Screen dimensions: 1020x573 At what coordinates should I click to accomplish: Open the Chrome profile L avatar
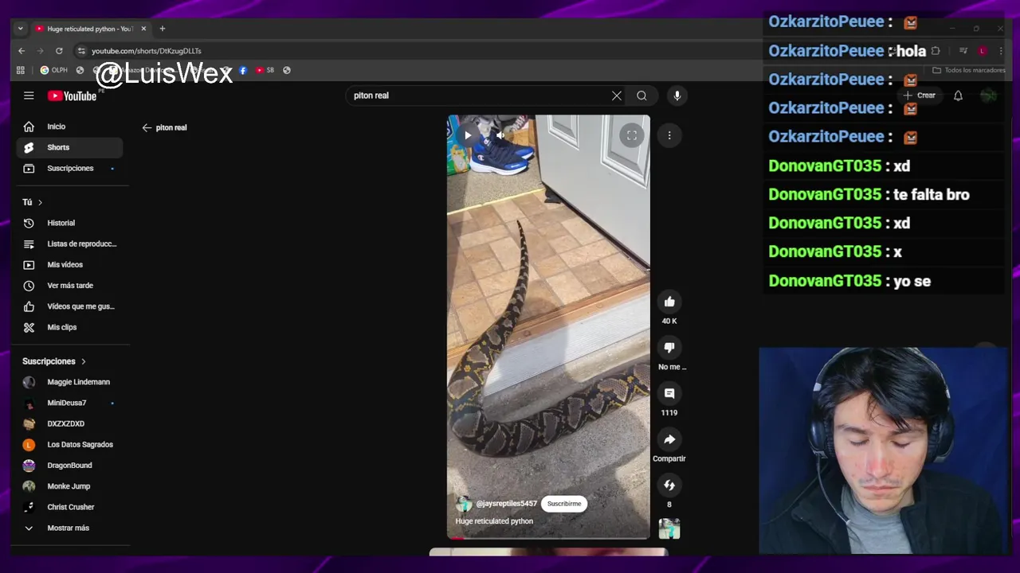983,51
